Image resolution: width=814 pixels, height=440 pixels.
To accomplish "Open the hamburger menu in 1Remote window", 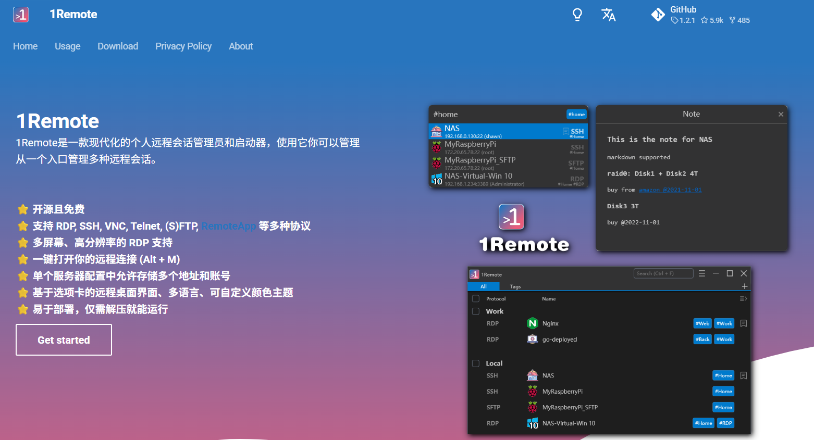I will pyautogui.click(x=702, y=273).
